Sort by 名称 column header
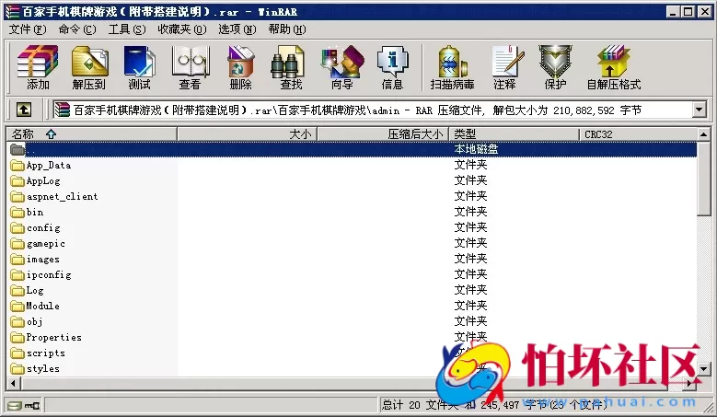 91,134
